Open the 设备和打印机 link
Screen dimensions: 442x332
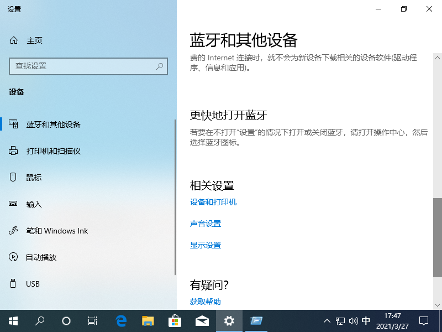pos(213,202)
